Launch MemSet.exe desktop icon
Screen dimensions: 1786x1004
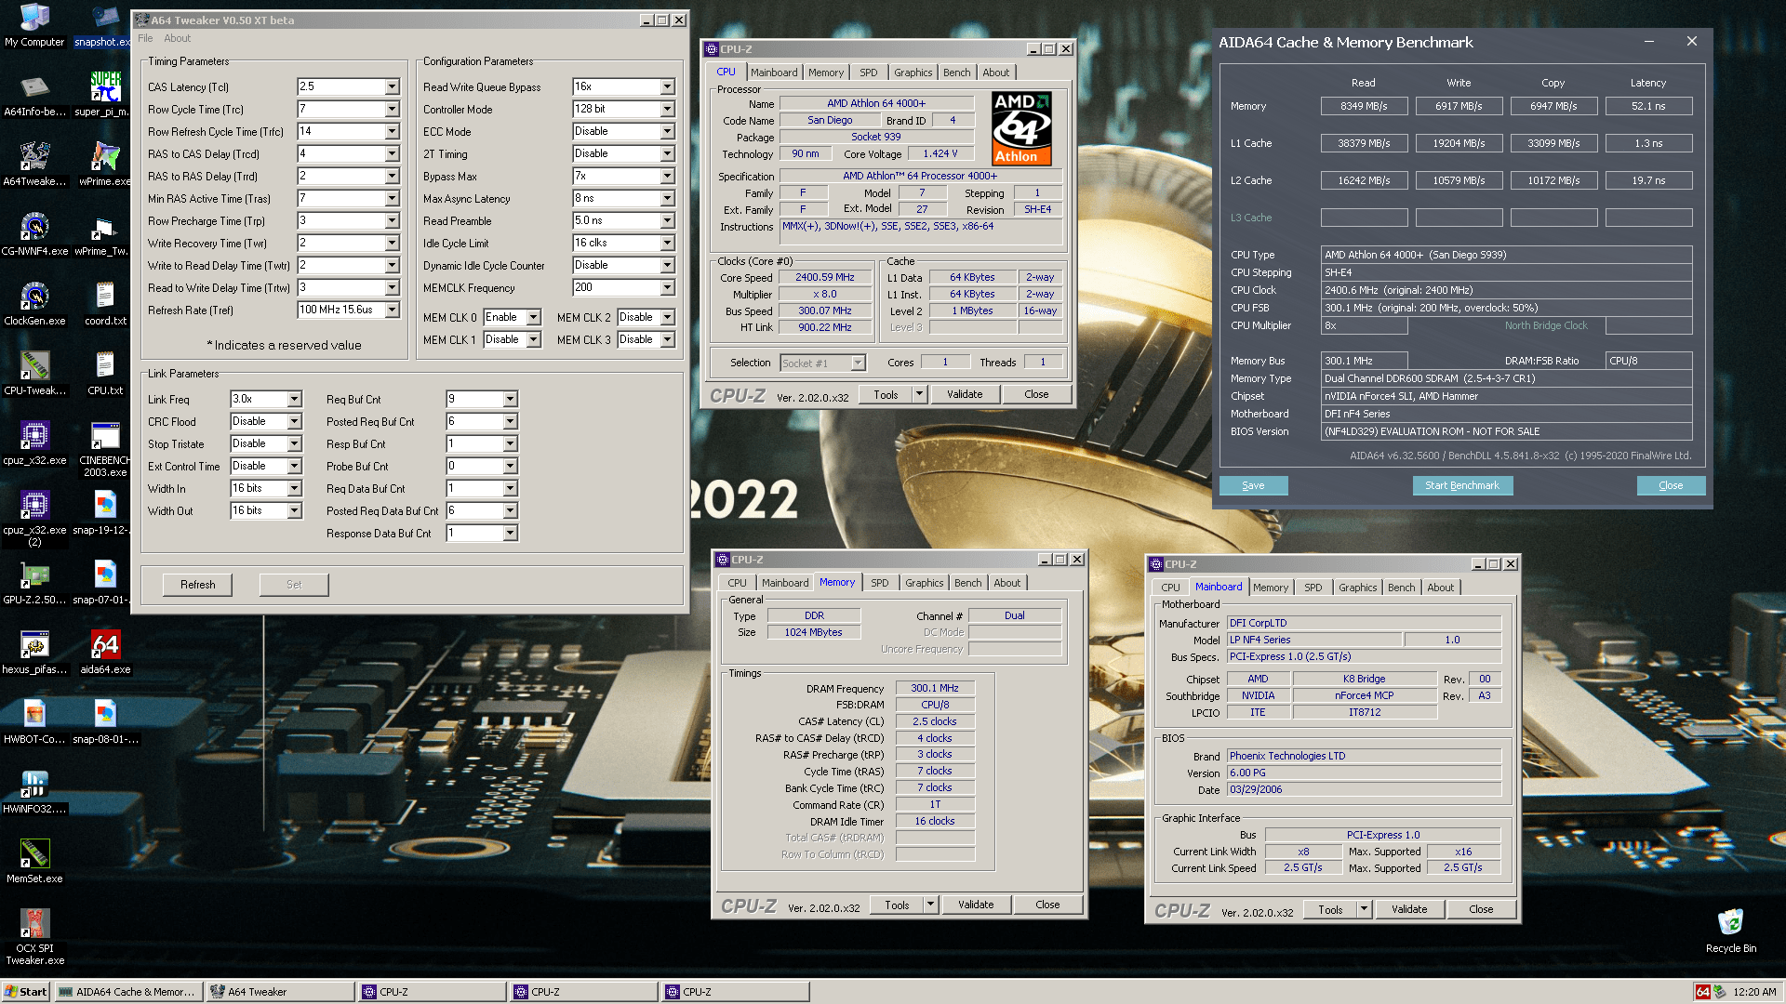click(x=34, y=862)
